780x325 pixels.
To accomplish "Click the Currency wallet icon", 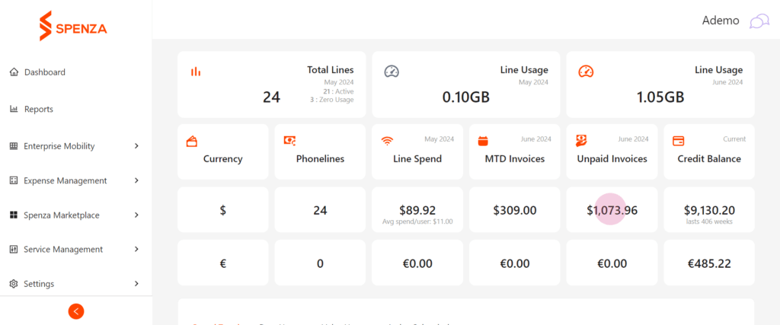I will click(191, 141).
